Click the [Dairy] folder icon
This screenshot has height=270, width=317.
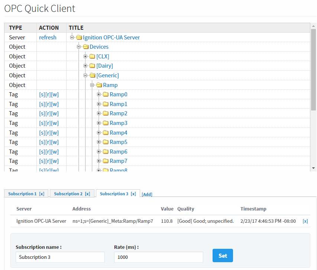pyautogui.click(x=92, y=66)
